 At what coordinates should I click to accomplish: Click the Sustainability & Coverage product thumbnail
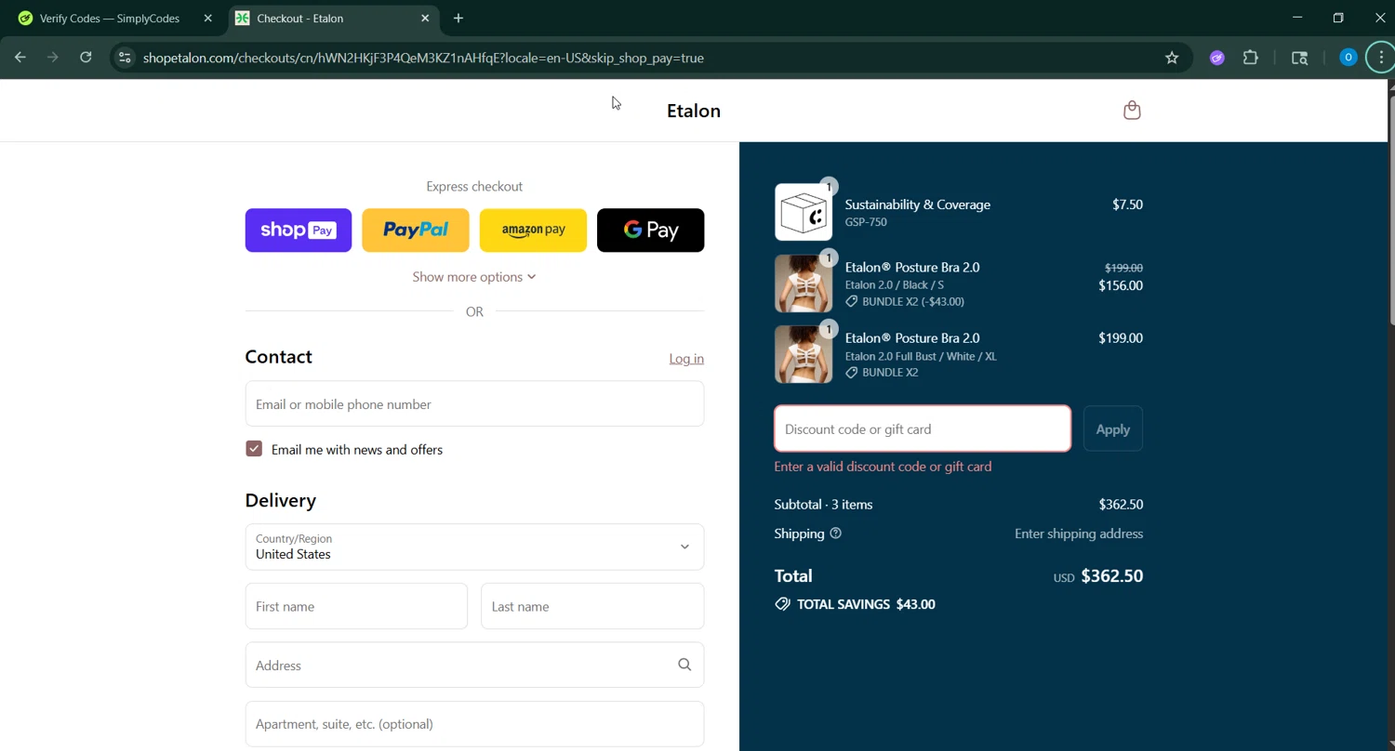coord(804,212)
